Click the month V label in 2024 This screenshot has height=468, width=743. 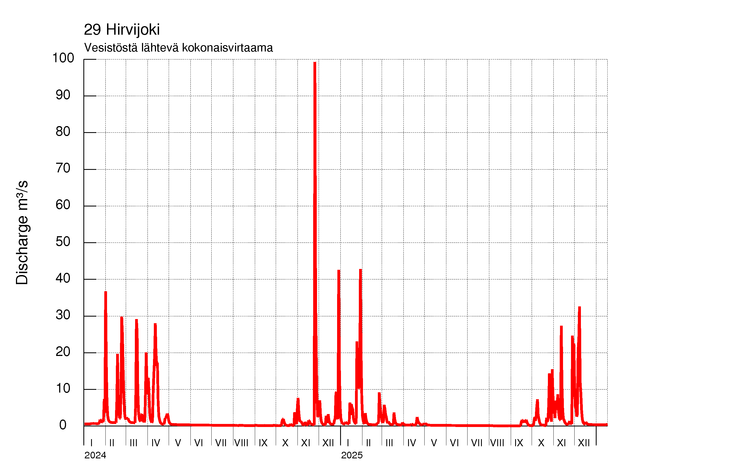[178, 443]
